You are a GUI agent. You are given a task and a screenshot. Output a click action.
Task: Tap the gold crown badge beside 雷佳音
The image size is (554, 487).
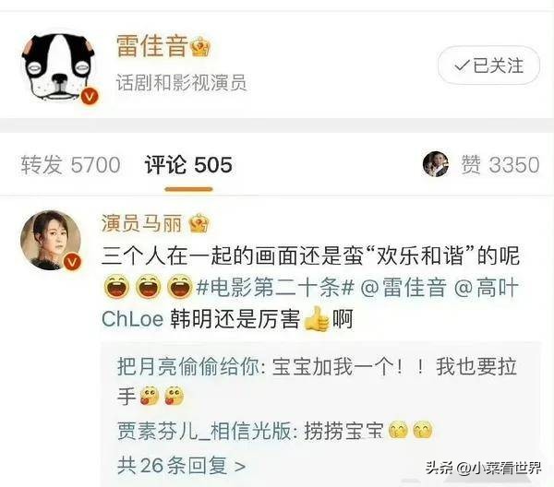pyautogui.click(x=200, y=47)
